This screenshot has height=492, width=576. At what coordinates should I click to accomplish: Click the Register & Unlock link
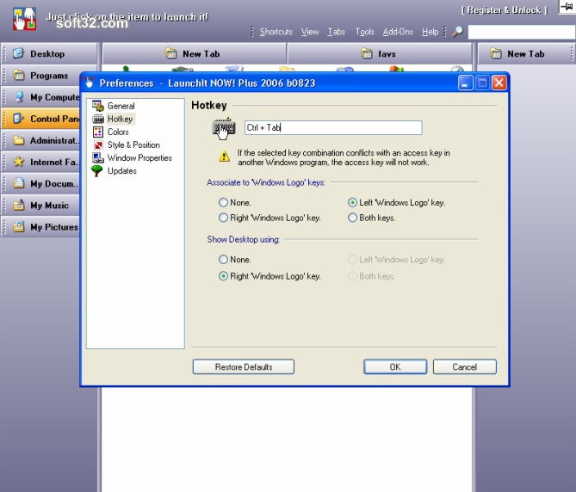tap(504, 10)
